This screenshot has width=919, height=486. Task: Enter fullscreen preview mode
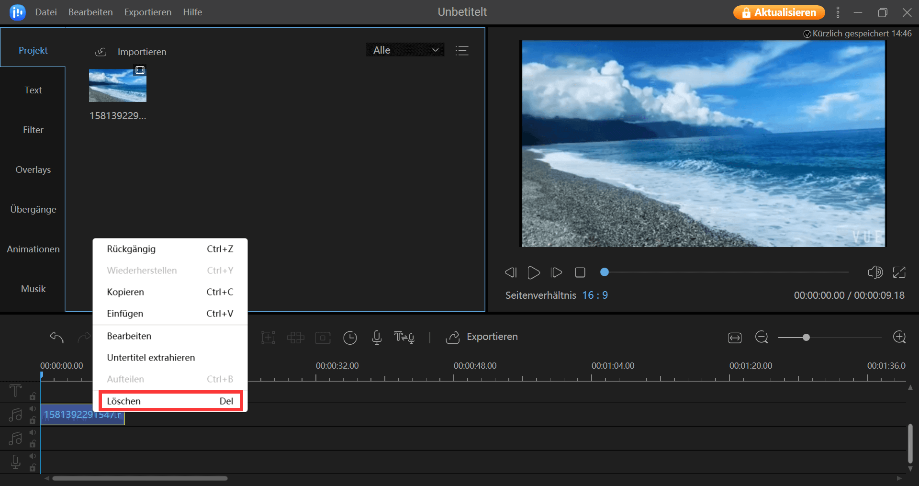pos(899,272)
